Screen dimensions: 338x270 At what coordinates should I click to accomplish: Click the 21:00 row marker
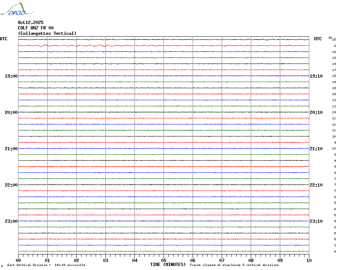11,149
